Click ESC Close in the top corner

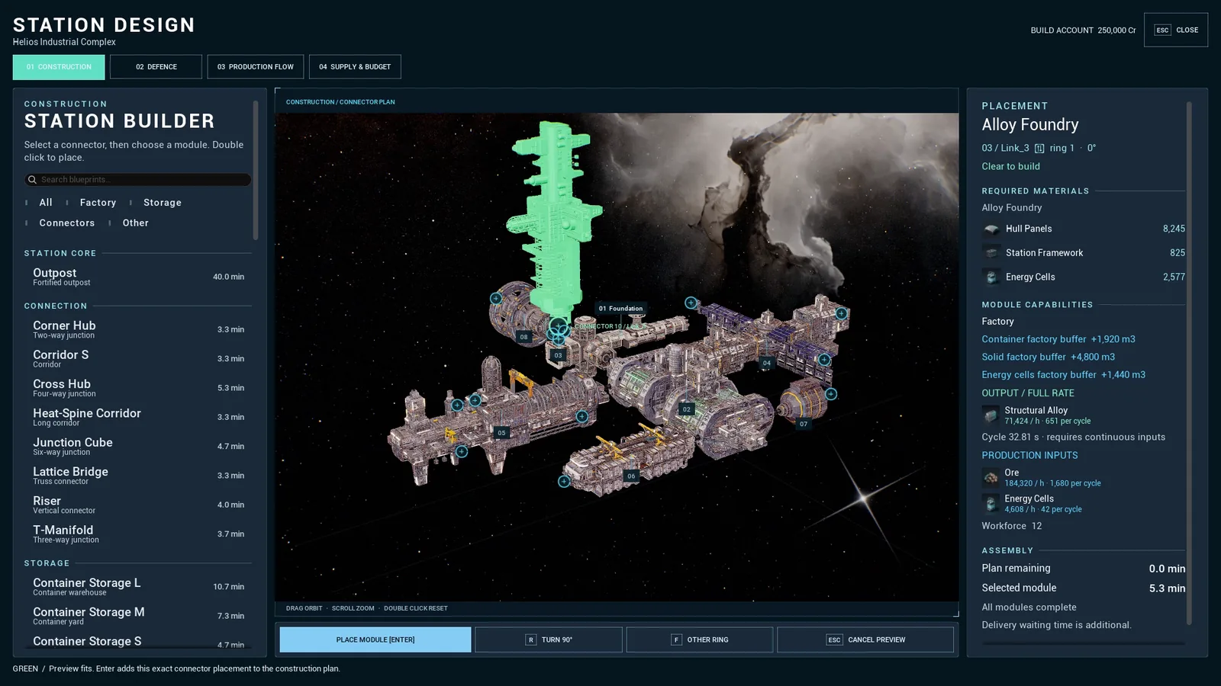[1176, 30]
